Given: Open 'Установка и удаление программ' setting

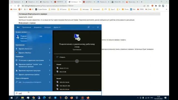Looking at the screenshot, I should click(x=31, y=60).
